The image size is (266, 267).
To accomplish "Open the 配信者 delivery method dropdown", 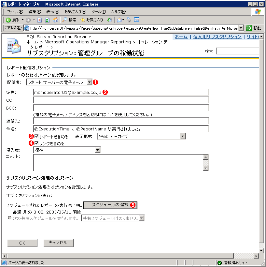I will point(89,82).
